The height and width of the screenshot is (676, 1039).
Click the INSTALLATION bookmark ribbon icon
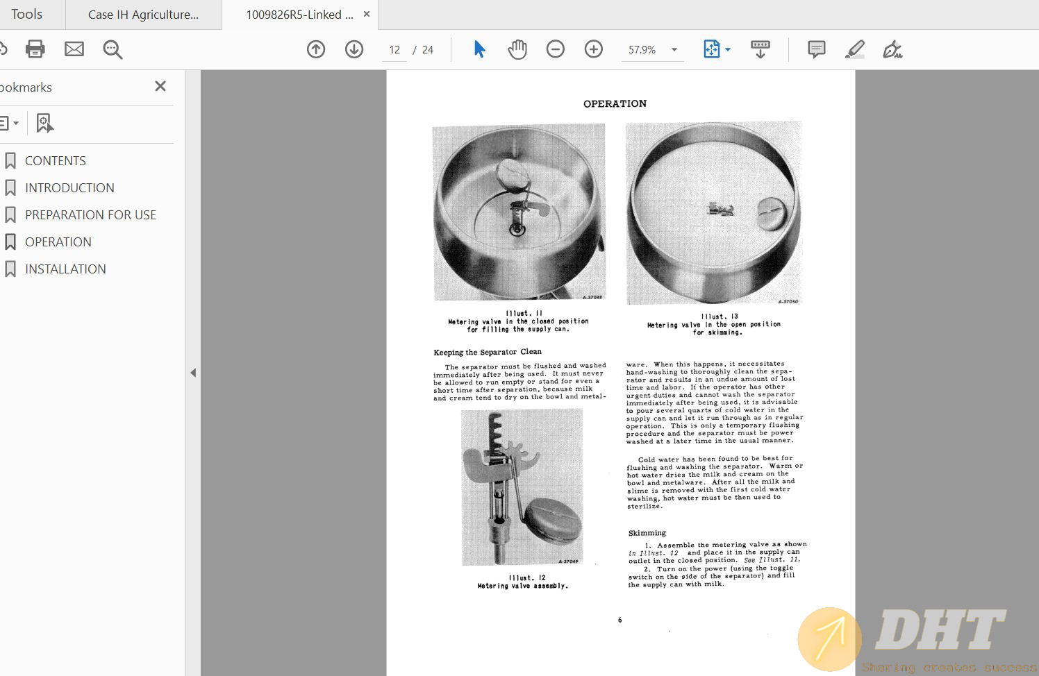point(10,269)
